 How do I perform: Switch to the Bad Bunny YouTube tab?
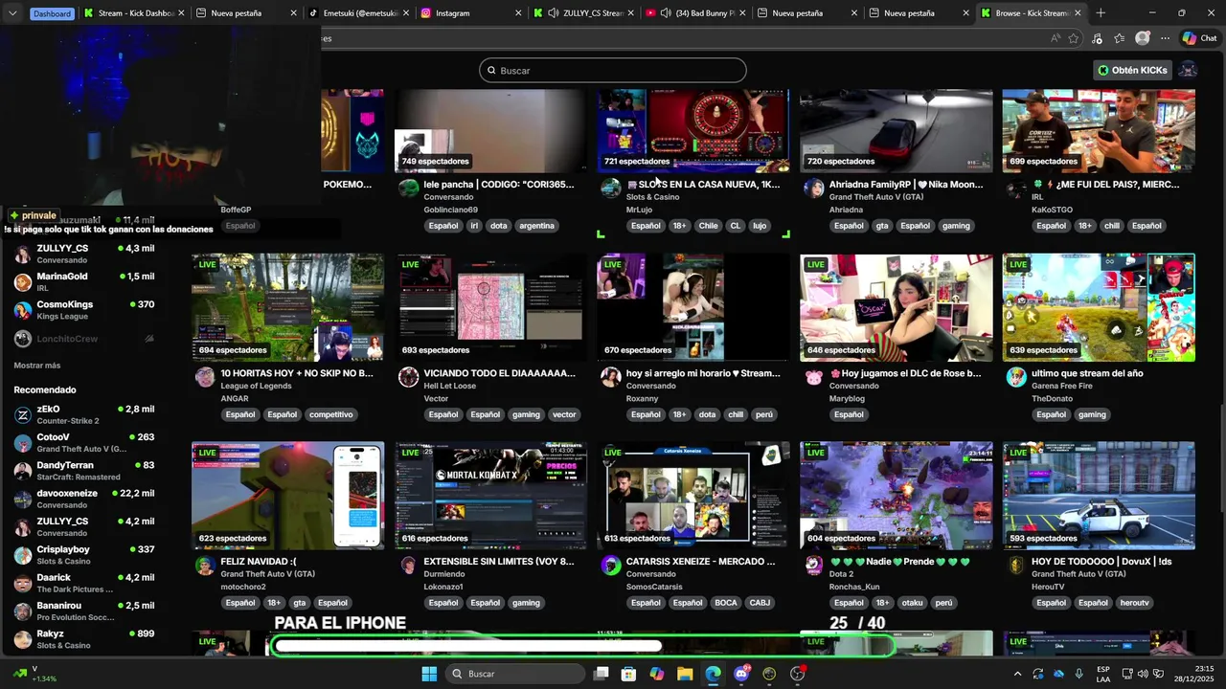(694, 13)
